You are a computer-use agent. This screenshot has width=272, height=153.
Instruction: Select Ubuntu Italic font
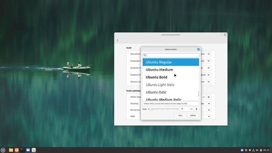pyautogui.click(x=171, y=92)
